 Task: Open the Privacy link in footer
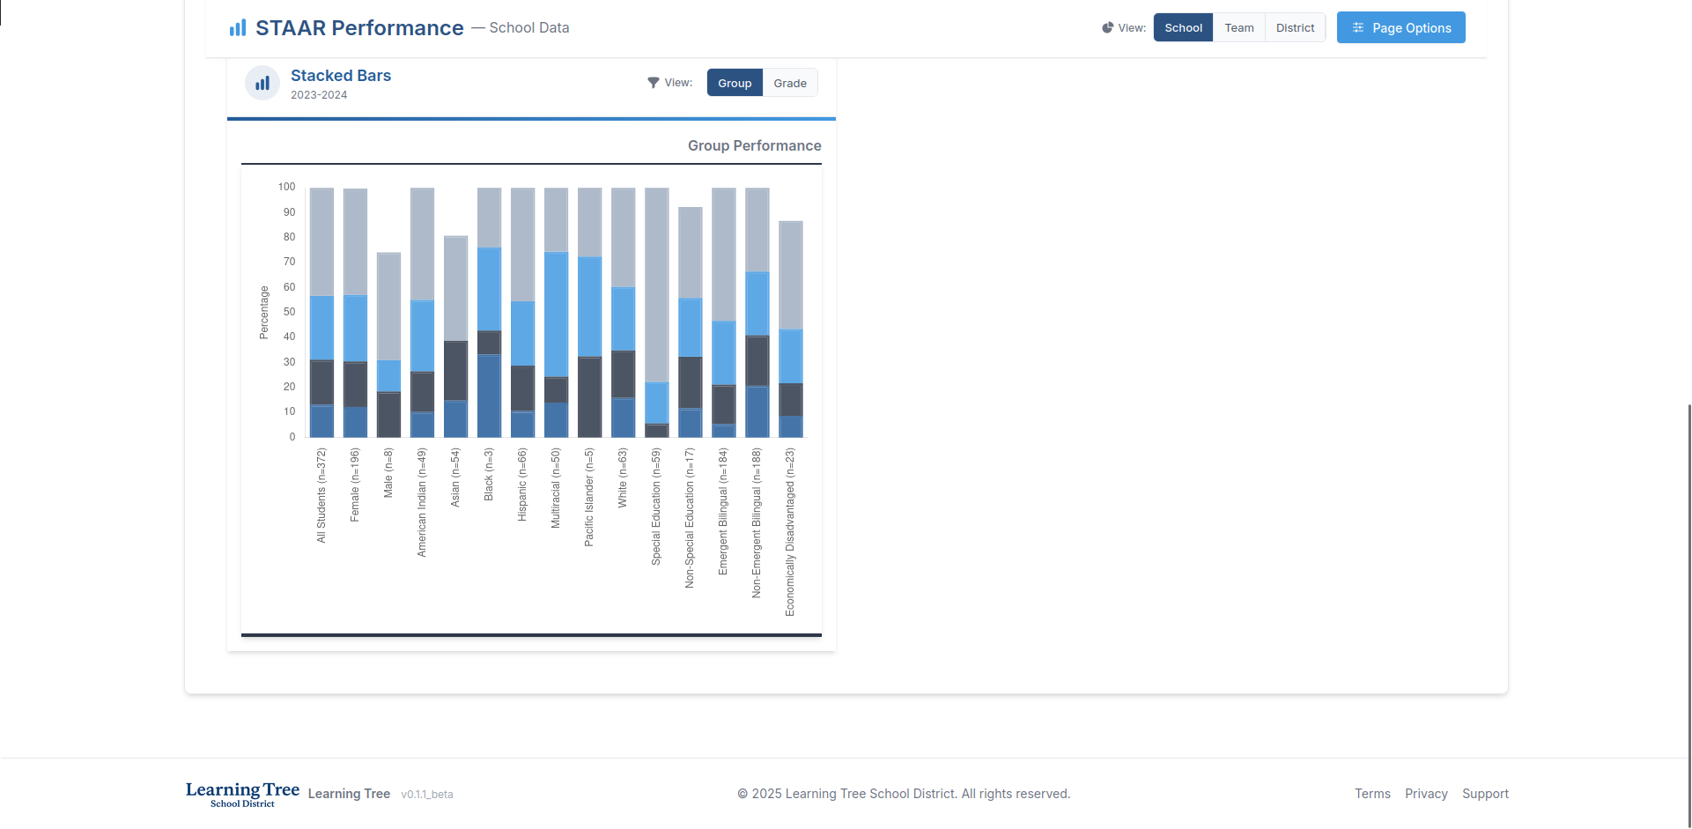[x=1426, y=794]
